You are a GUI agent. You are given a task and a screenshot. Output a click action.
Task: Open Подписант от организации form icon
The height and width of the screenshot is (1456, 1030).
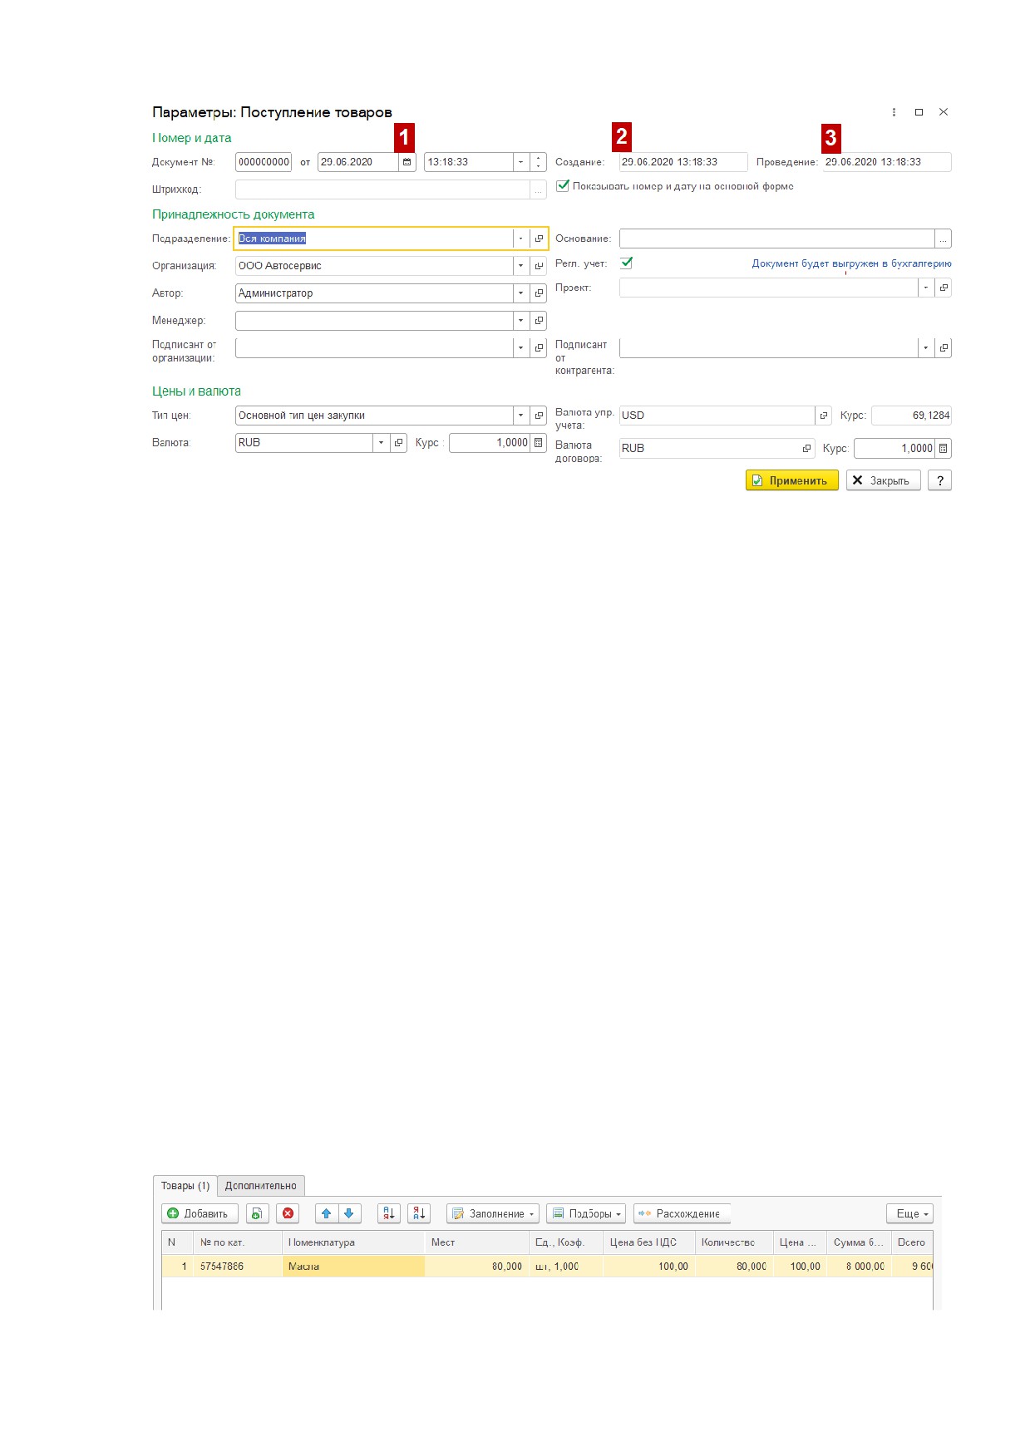539,348
